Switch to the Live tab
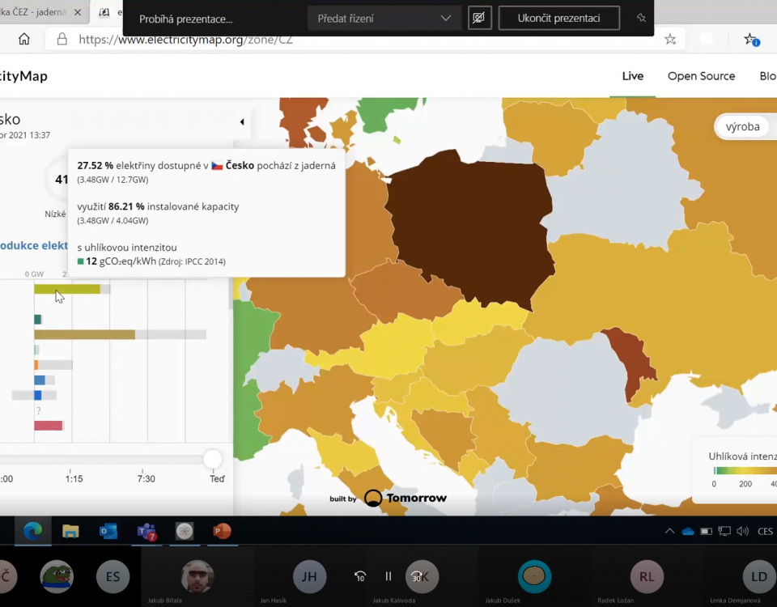The width and height of the screenshot is (777, 607). point(633,76)
